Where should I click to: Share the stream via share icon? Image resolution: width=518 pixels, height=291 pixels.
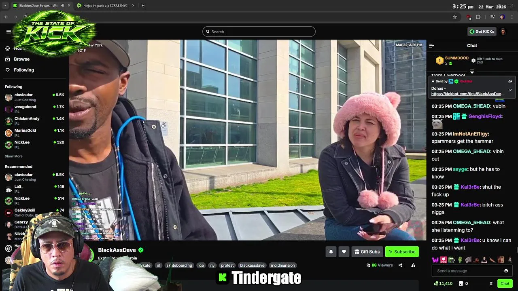[x=400, y=265]
